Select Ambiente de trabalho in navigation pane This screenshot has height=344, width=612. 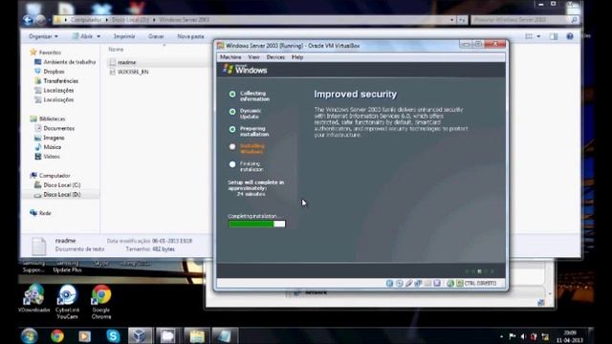click(x=65, y=62)
